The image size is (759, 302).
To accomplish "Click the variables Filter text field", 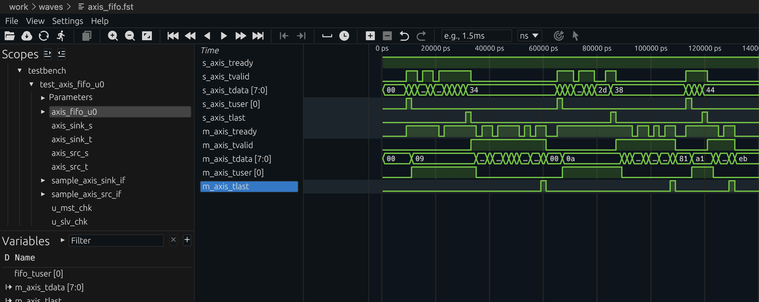I will 116,241.
